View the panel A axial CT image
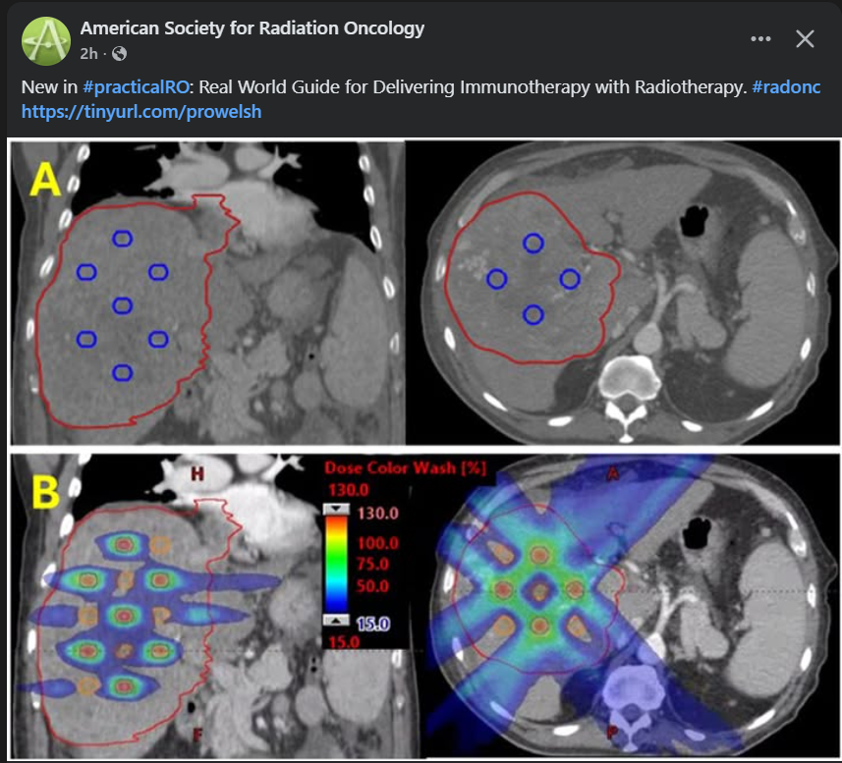 click(622, 295)
